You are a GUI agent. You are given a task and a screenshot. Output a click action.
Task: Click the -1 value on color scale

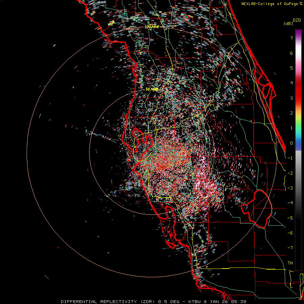pos(290,158)
